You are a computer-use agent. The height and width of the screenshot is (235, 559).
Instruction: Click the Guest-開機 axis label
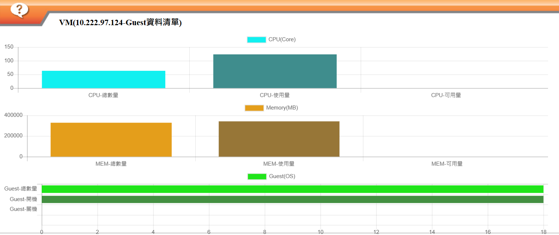click(x=23, y=199)
